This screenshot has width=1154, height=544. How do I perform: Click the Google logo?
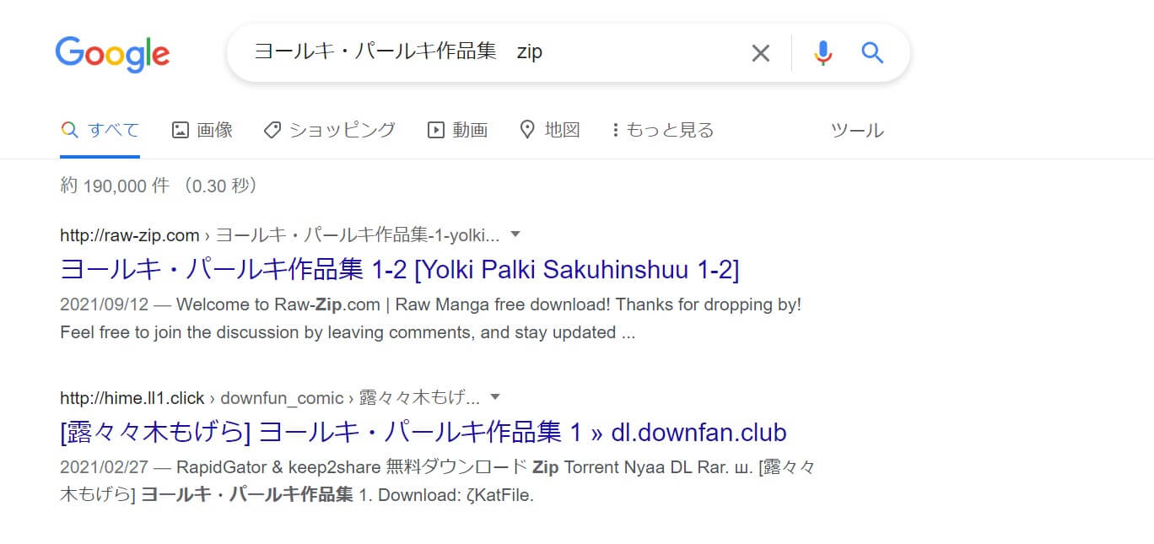(x=112, y=55)
